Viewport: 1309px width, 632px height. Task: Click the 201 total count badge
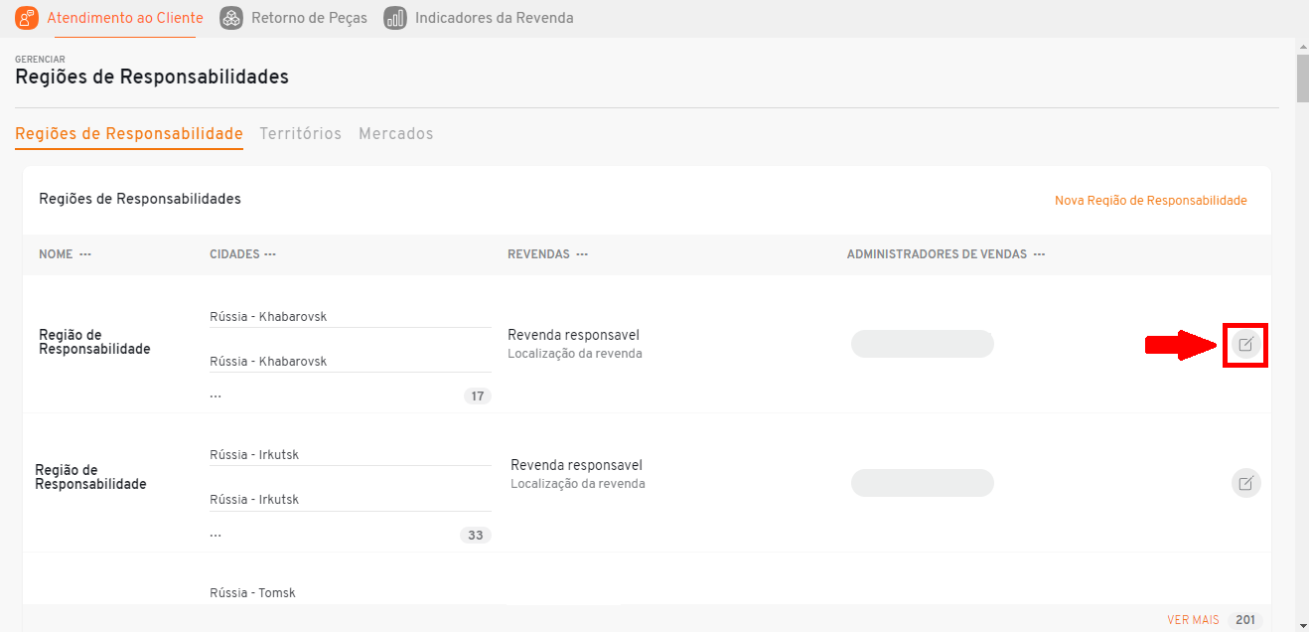coord(1245,620)
